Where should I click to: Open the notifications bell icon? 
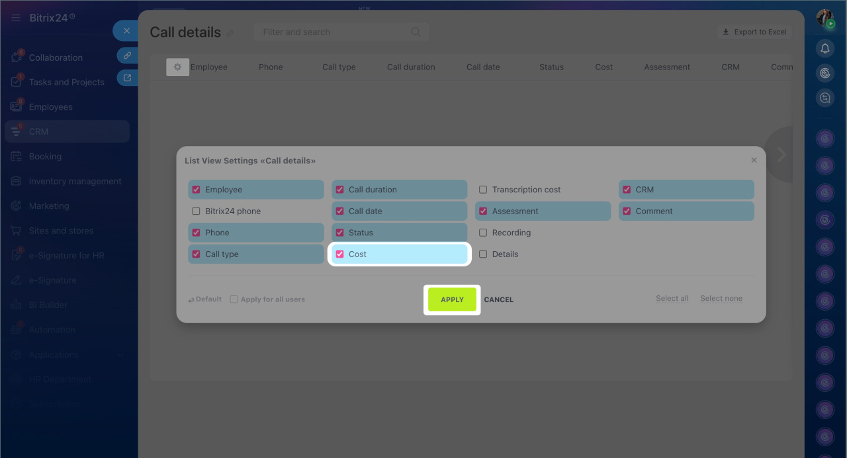[x=825, y=49]
